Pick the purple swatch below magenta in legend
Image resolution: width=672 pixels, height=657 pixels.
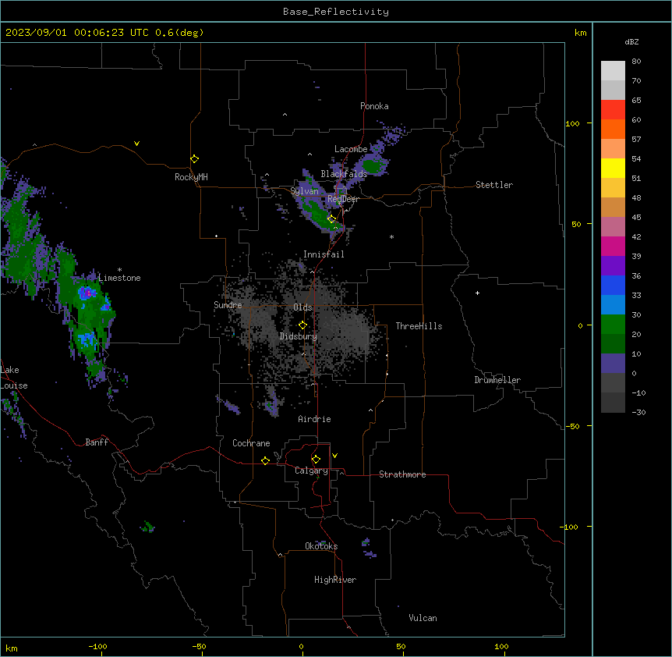(x=613, y=266)
